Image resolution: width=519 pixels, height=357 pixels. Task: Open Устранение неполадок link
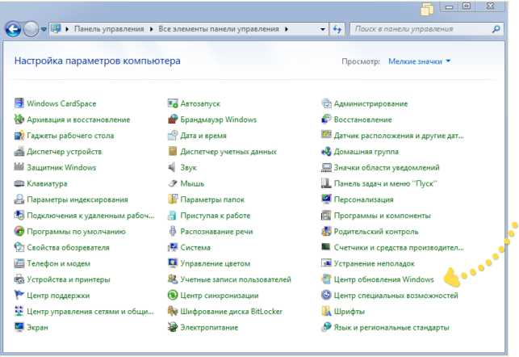(374, 263)
